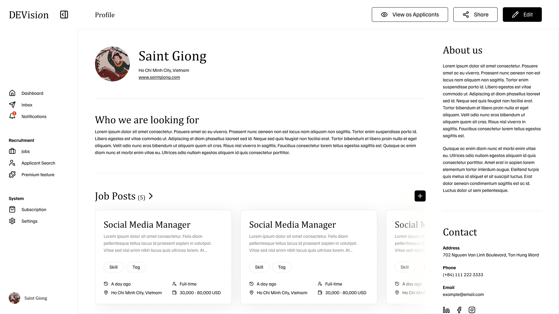Open the Inbox
This screenshot has height=314, width=559.
[27, 105]
